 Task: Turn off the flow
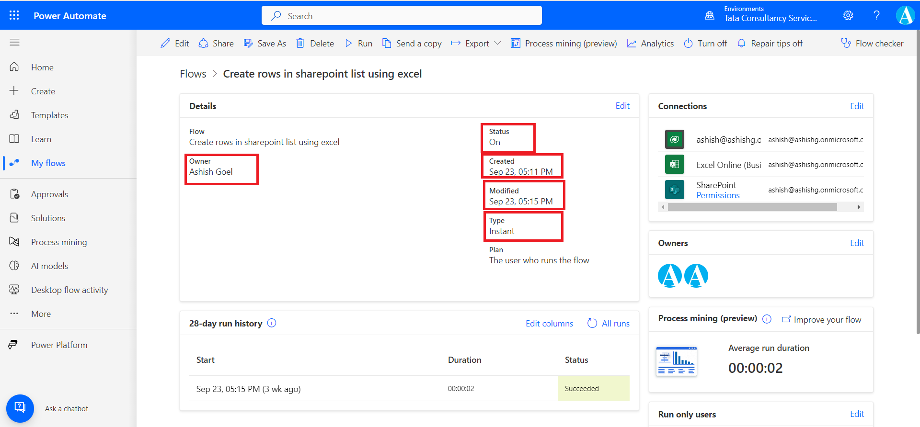pos(705,44)
